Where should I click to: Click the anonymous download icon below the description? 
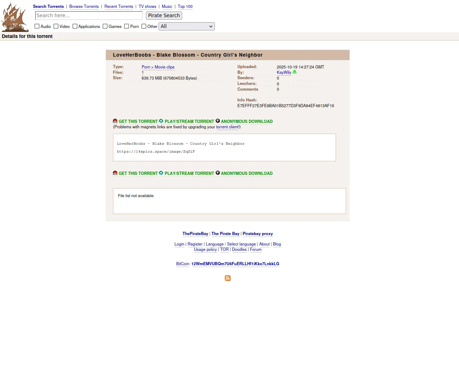click(x=218, y=173)
